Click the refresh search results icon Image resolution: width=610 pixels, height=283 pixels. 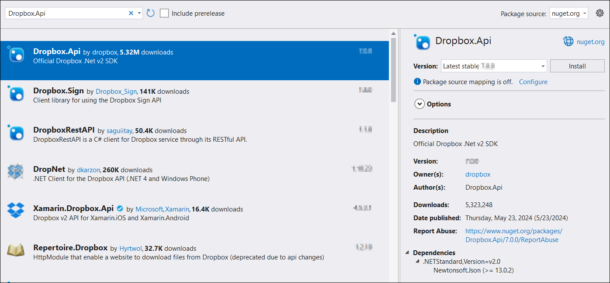pos(150,13)
